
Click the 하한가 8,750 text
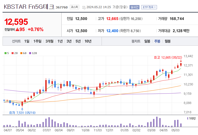[x=130, y=31]
